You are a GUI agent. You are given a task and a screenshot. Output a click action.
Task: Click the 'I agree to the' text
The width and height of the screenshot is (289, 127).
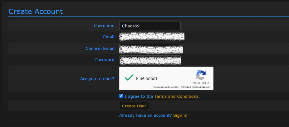pyautogui.click(x=139, y=96)
